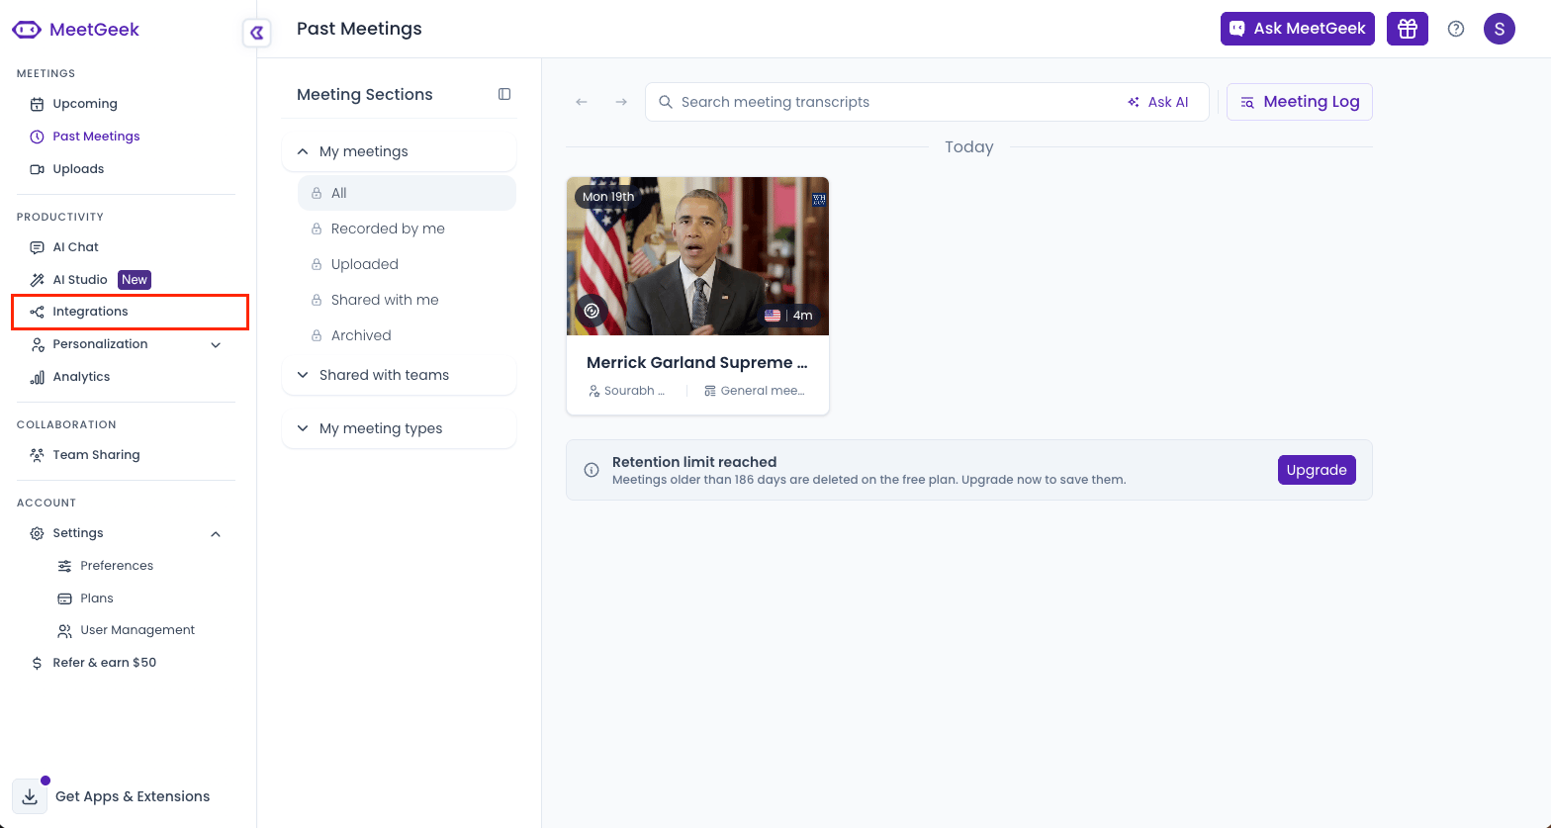The image size is (1551, 828).
Task: Go back with the left arrow
Action: click(582, 102)
